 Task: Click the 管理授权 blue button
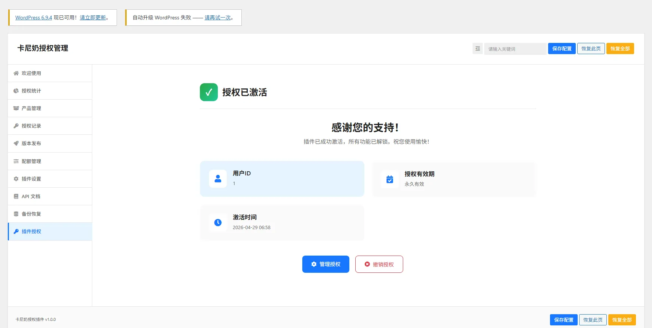point(325,264)
